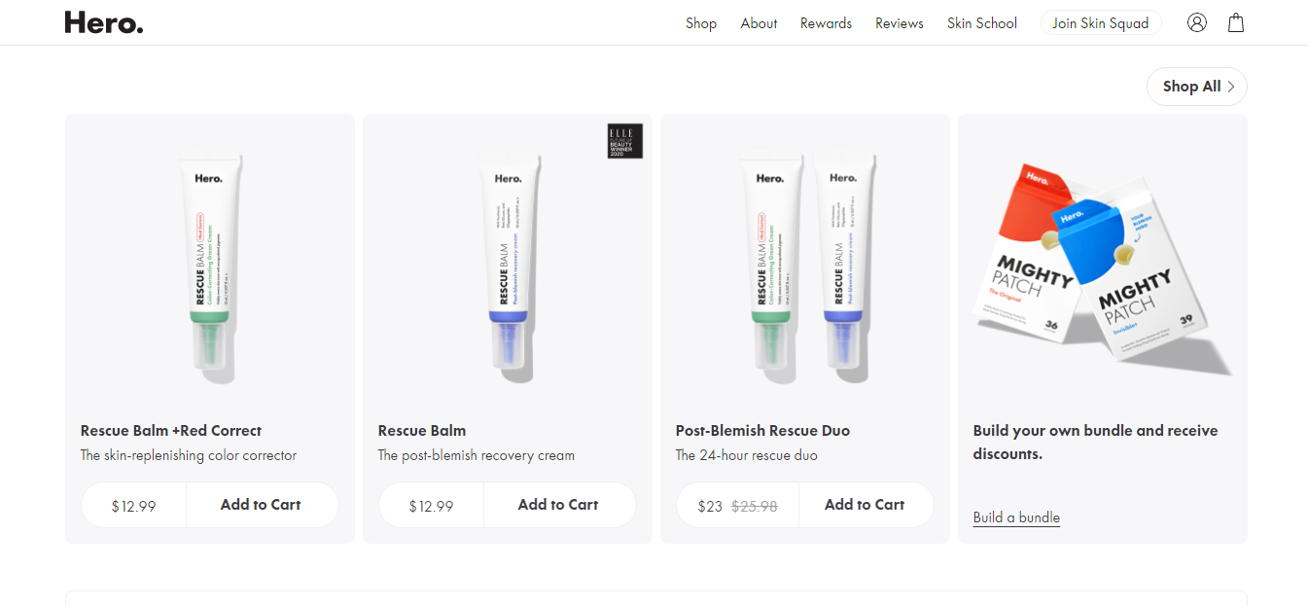The image size is (1308, 606).
Task: Open the Reviews page
Action: (x=900, y=23)
